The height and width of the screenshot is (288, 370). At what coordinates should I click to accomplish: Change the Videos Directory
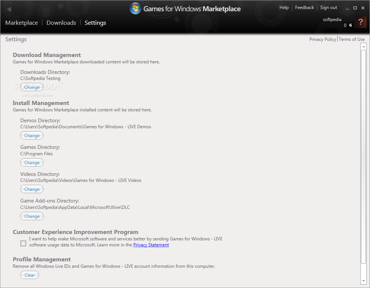coord(32,189)
